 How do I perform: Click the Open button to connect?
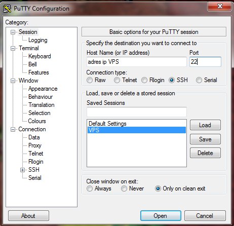(x=161, y=215)
